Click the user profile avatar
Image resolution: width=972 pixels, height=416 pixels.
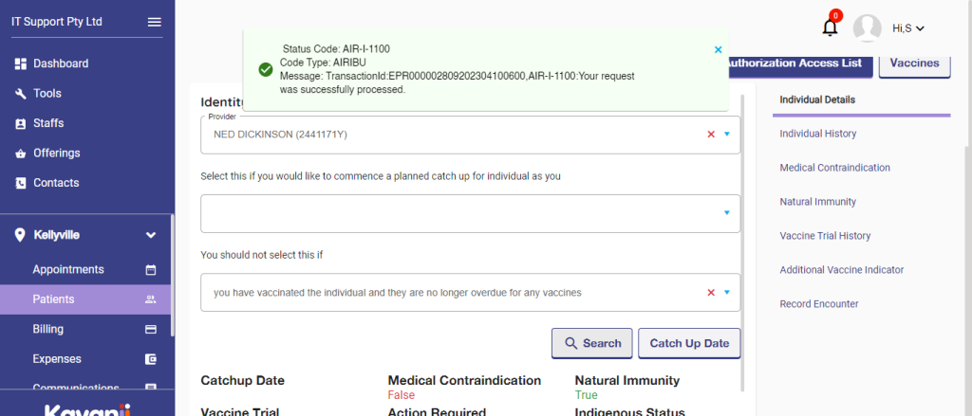click(868, 28)
